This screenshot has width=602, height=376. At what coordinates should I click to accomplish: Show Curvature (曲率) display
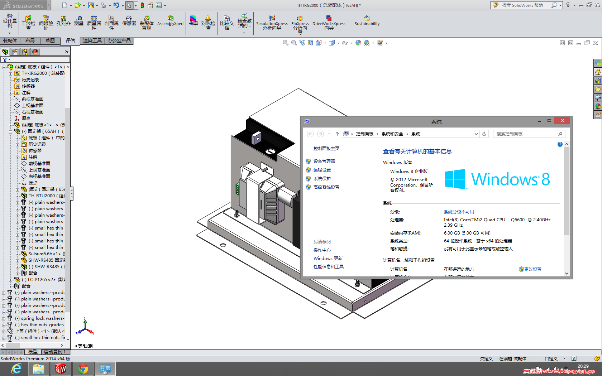[193, 21]
